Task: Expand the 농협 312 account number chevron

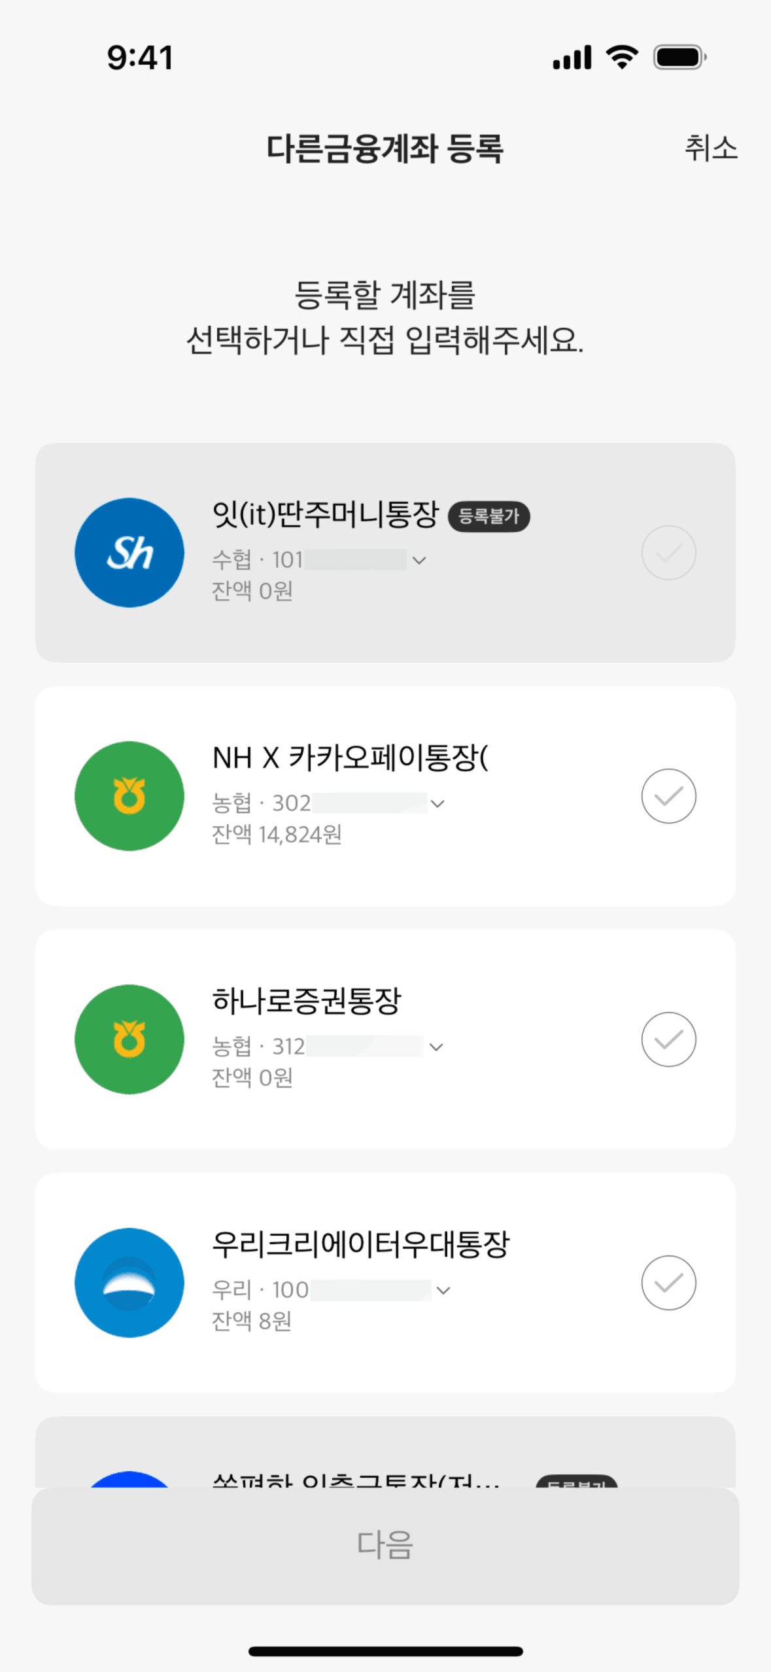Action: (436, 1047)
